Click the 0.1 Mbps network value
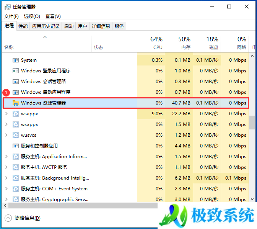 (x=236, y=178)
